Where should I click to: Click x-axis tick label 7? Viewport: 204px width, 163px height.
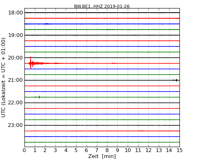coord(97,150)
